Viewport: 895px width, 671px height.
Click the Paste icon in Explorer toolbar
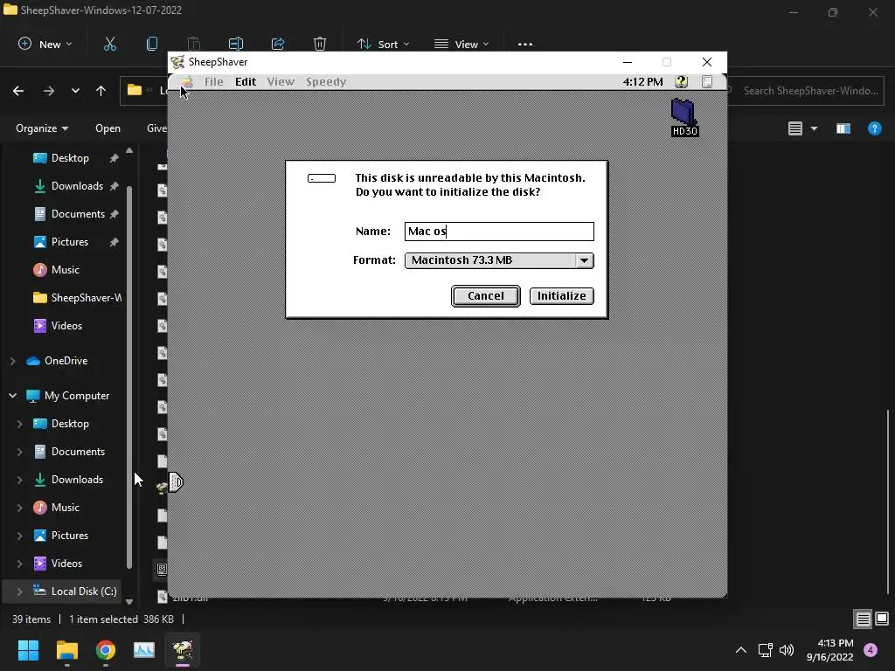click(x=193, y=44)
